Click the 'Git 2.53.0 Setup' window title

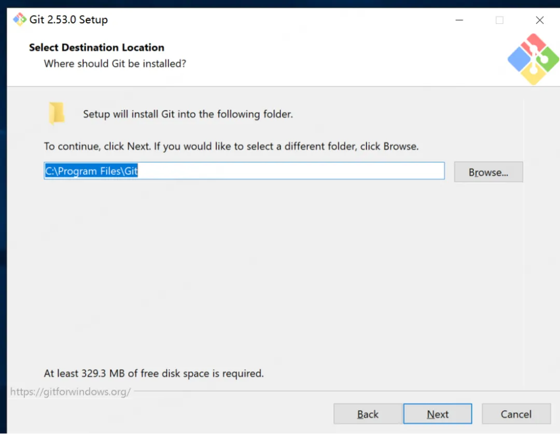pos(68,20)
